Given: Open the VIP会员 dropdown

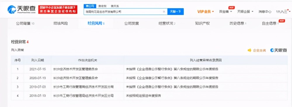Looking at the screenshot, I should pos(206,12).
